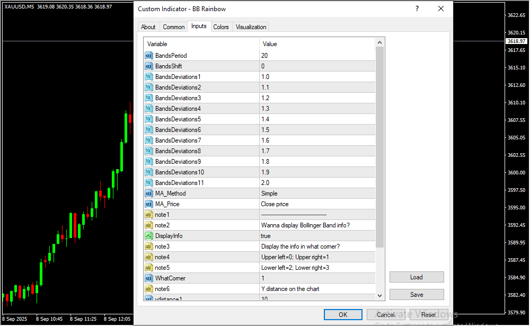
Task: Click the Load button
Action: [x=417, y=277]
